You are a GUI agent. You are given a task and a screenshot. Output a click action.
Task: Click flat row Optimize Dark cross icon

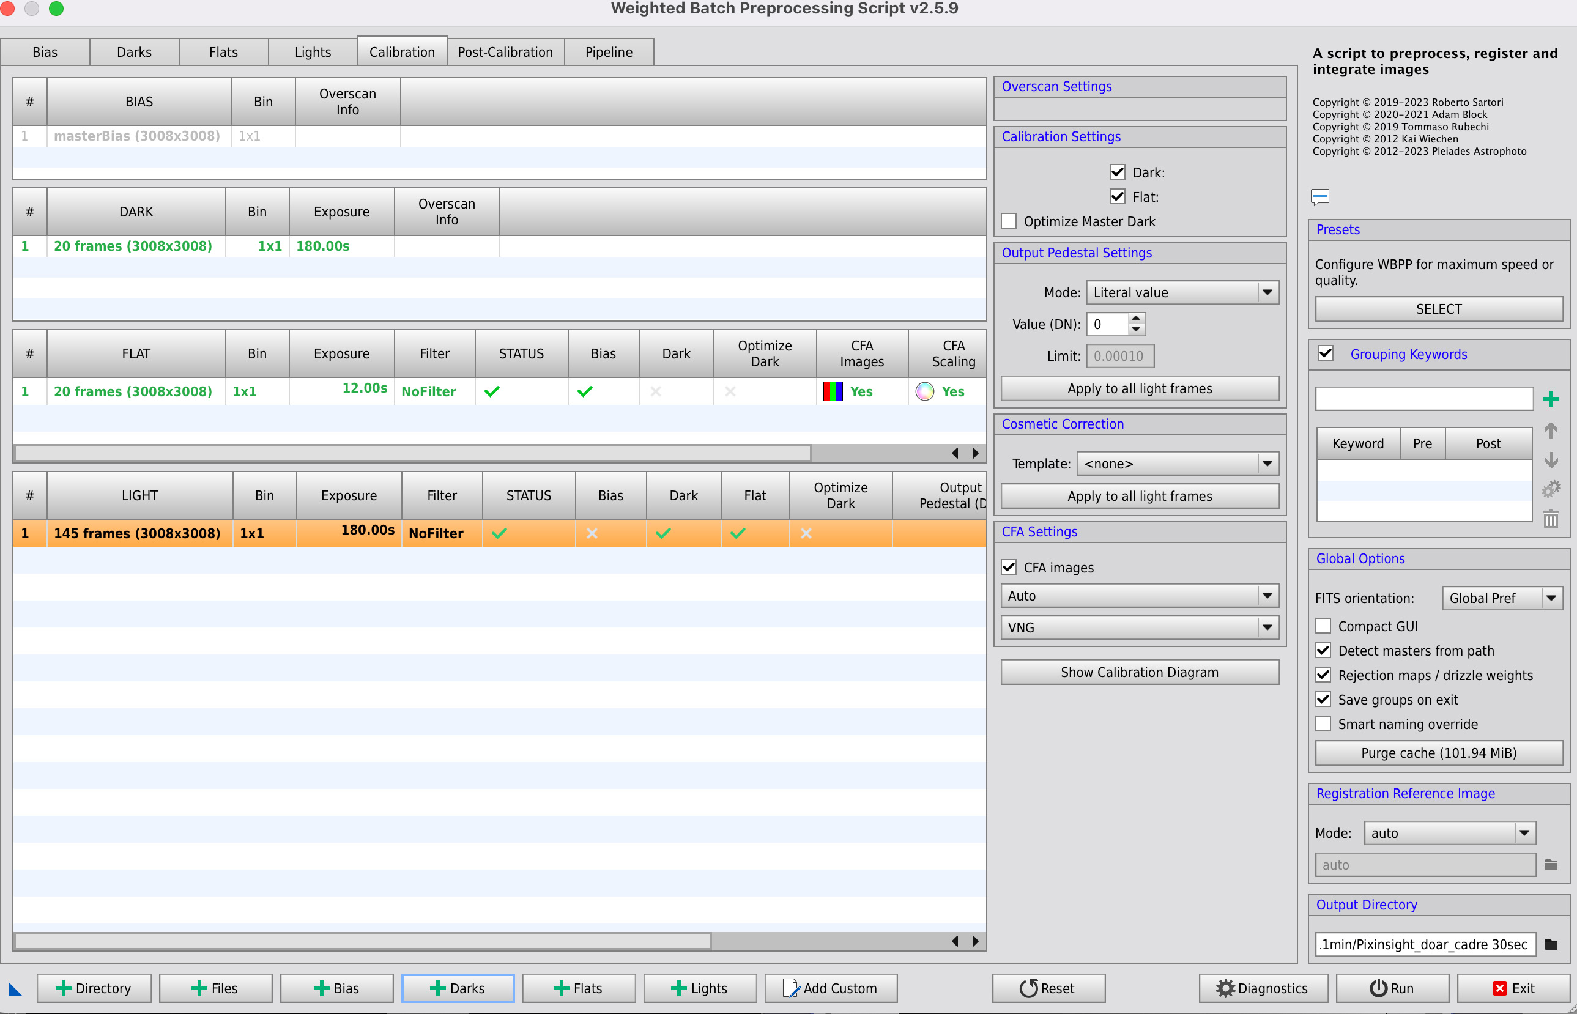(730, 391)
